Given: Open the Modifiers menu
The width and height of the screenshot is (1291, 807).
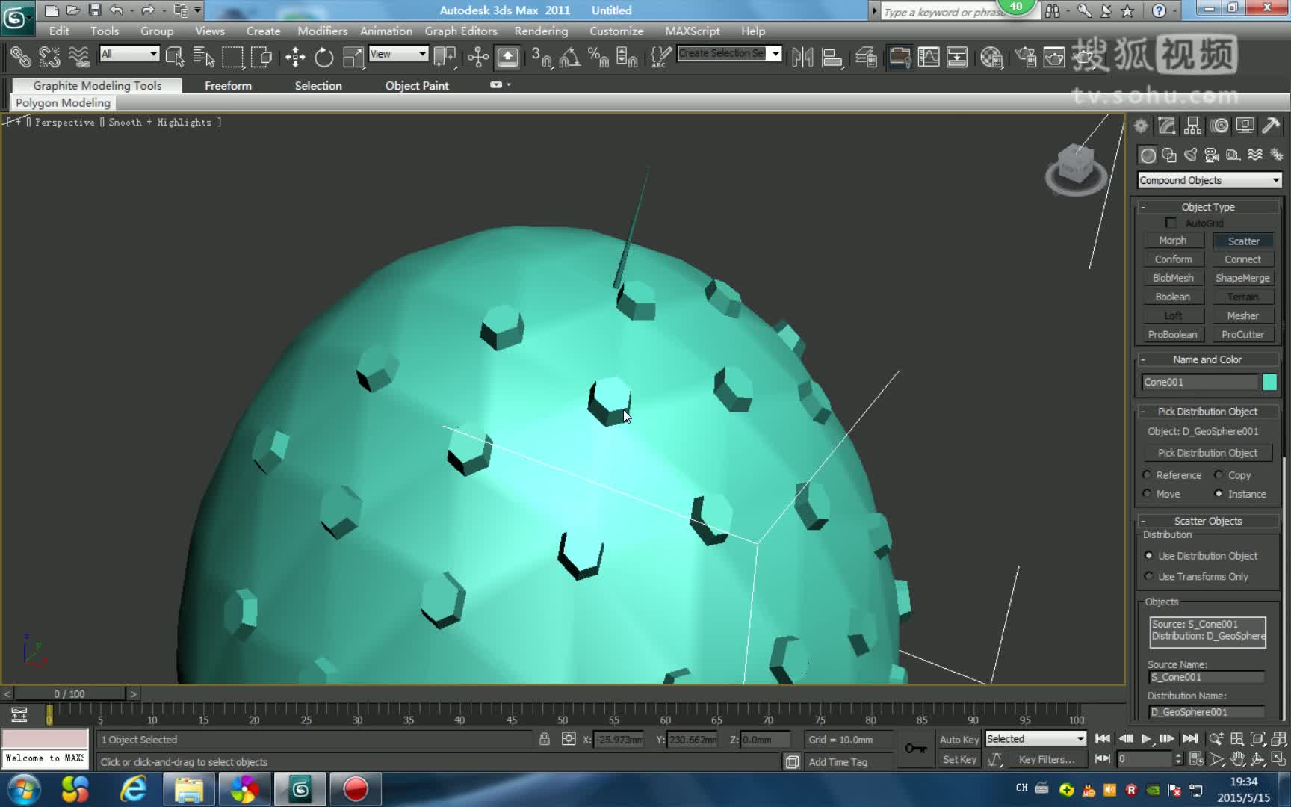Looking at the screenshot, I should 322,31.
